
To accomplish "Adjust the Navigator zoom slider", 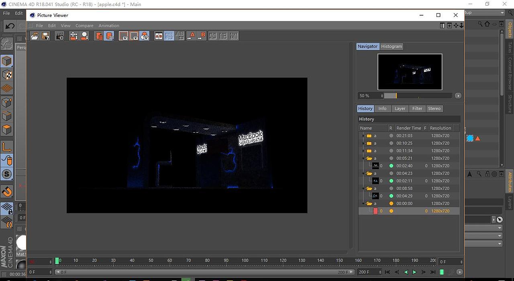I will pos(418,96).
